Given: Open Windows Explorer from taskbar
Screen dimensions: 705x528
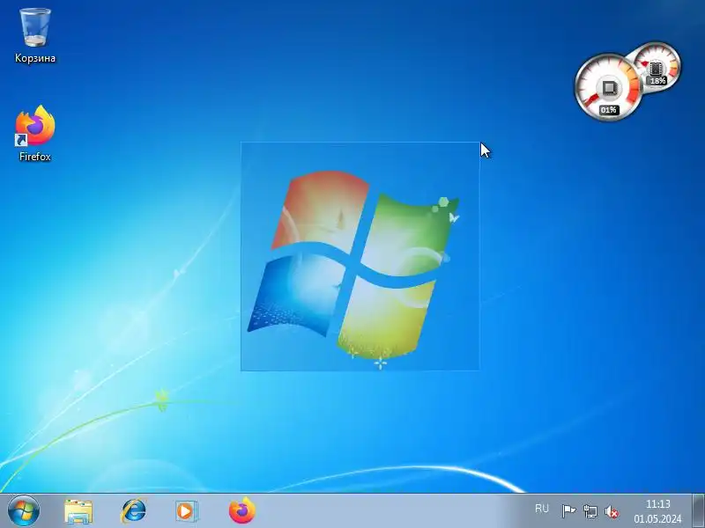Looking at the screenshot, I should click(x=78, y=511).
